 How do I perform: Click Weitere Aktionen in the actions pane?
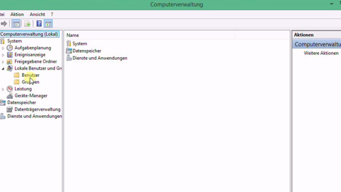[321, 53]
